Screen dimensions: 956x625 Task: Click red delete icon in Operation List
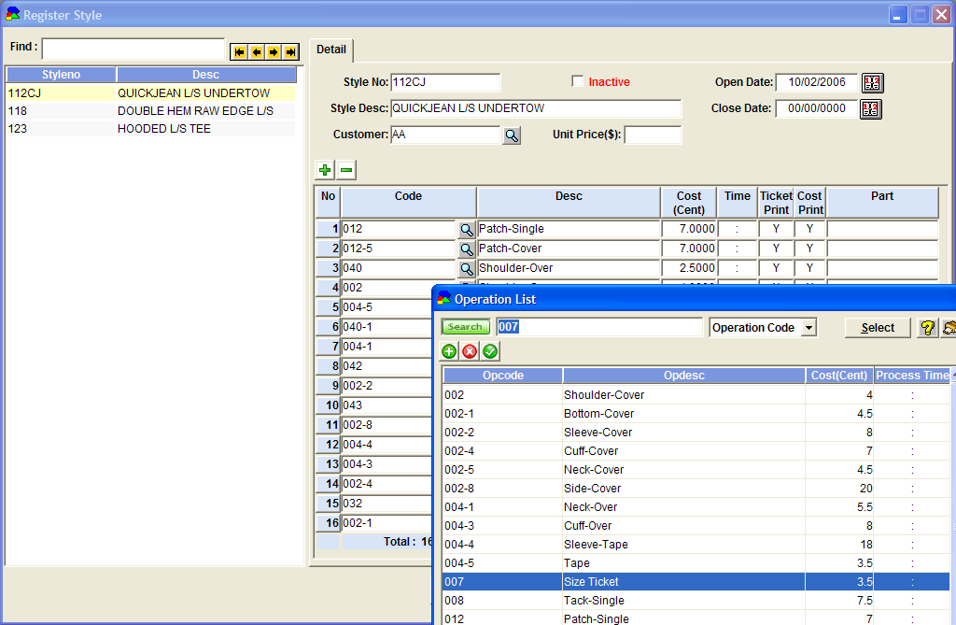(470, 351)
